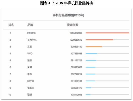This screenshot has height=101, width=133.
Task: Select the 小米手机 brand entry
Action: click(x=32, y=40)
